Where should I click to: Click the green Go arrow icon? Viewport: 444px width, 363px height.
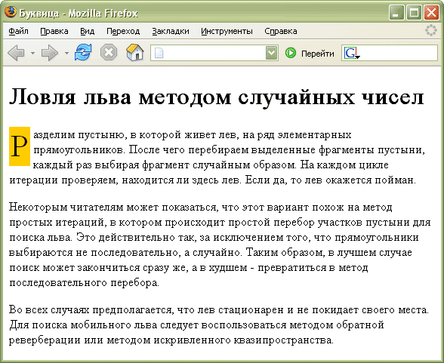point(290,53)
